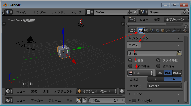Add a new scene with plus icon

[184, 12]
